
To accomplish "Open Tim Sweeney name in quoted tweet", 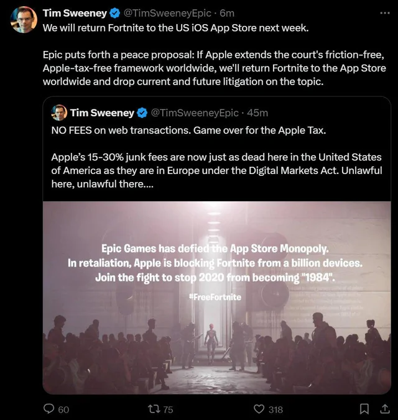I will pos(102,113).
